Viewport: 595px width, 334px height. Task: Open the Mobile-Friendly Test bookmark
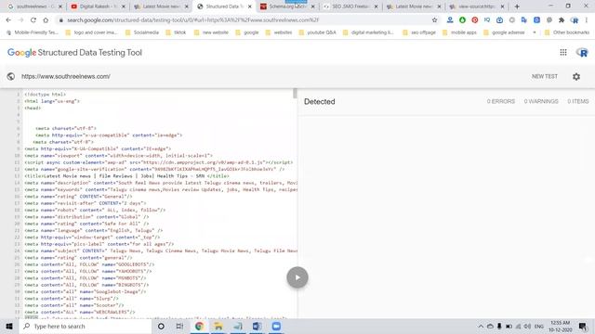(33, 32)
